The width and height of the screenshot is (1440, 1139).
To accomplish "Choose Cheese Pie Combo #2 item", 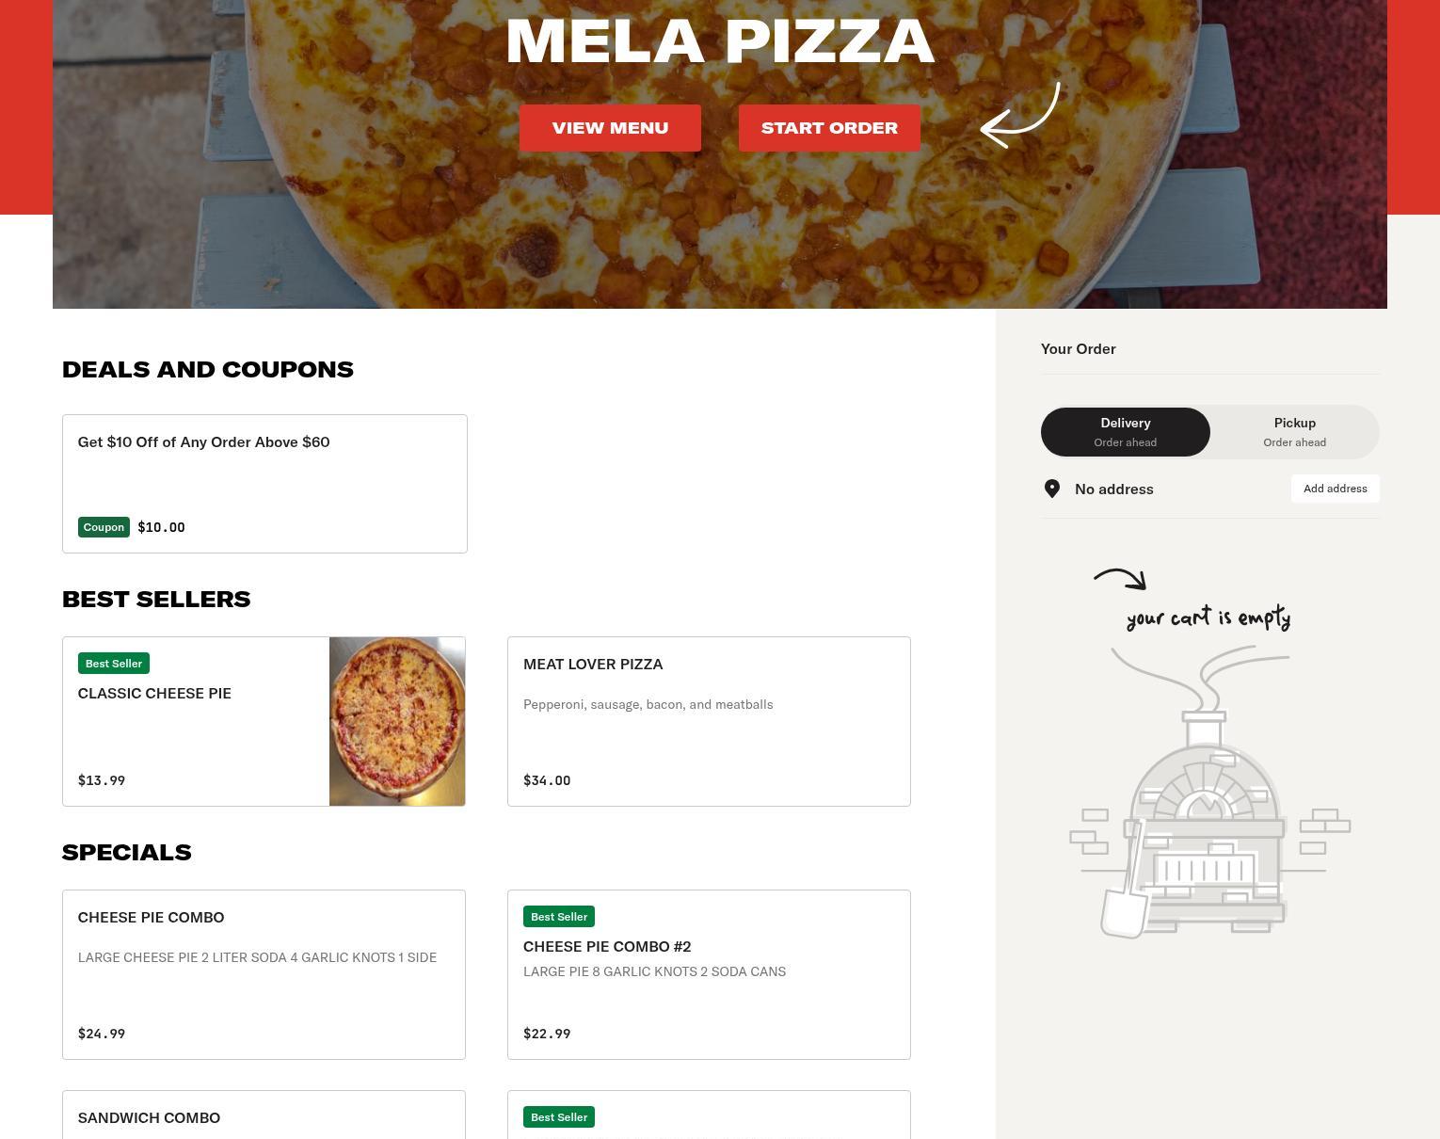I will [x=709, y=974].
